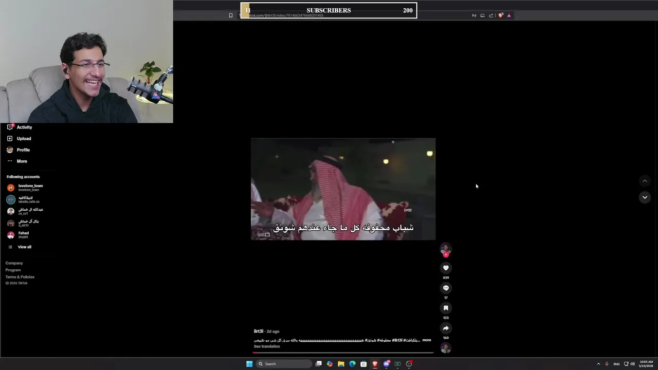Open clock and date flyout
The width and height of the screenshot is (658, 370).
pos(646,364)
